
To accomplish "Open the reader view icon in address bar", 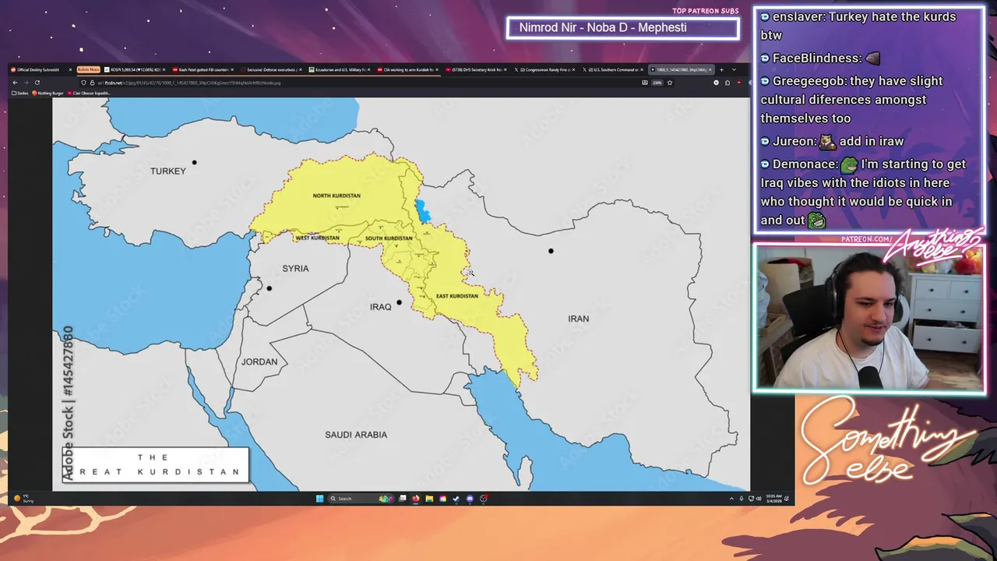I will 645,83.
